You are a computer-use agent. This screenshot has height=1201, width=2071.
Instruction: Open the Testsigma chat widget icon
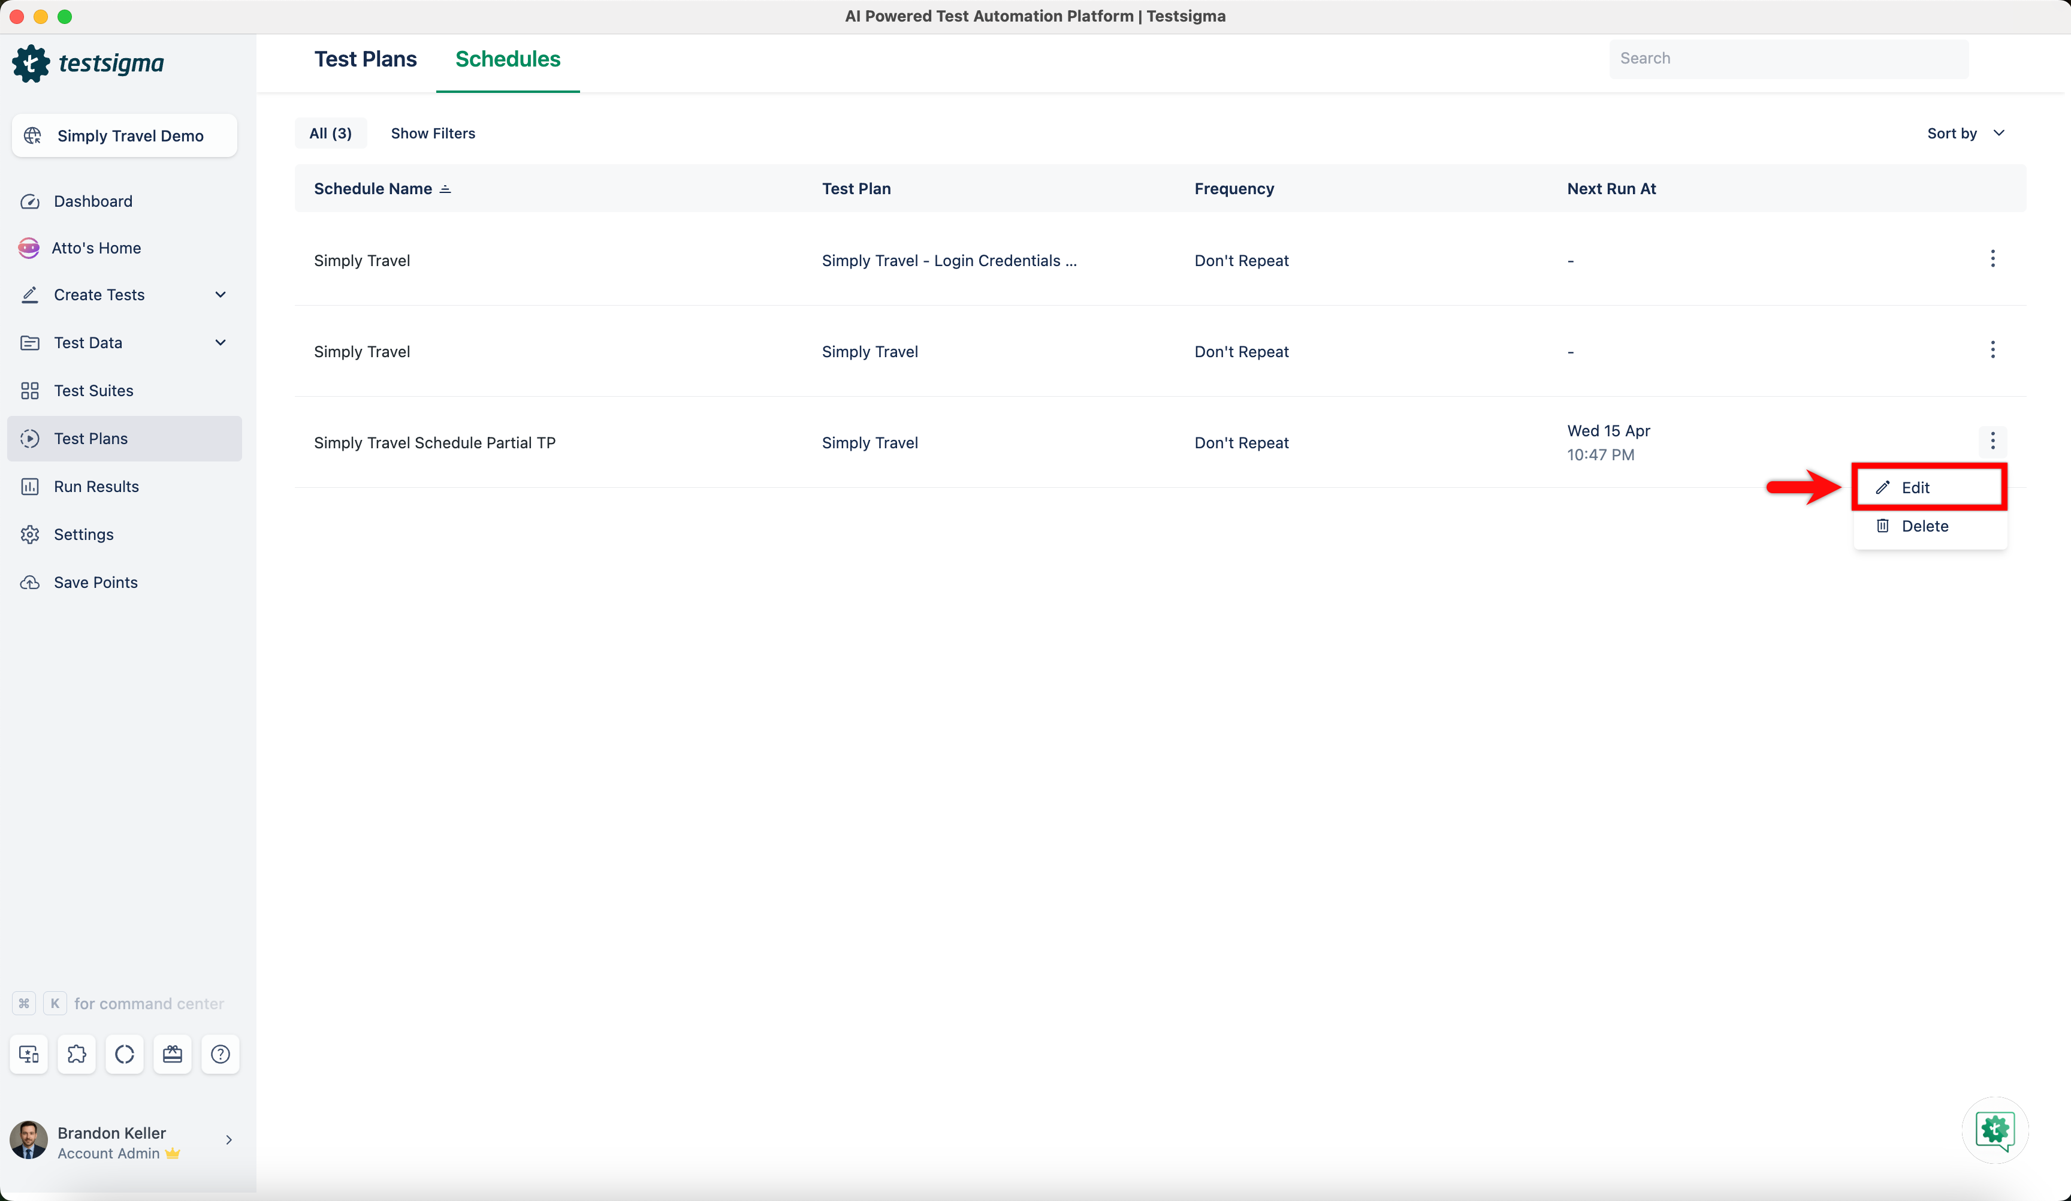coord(1994,1130)
